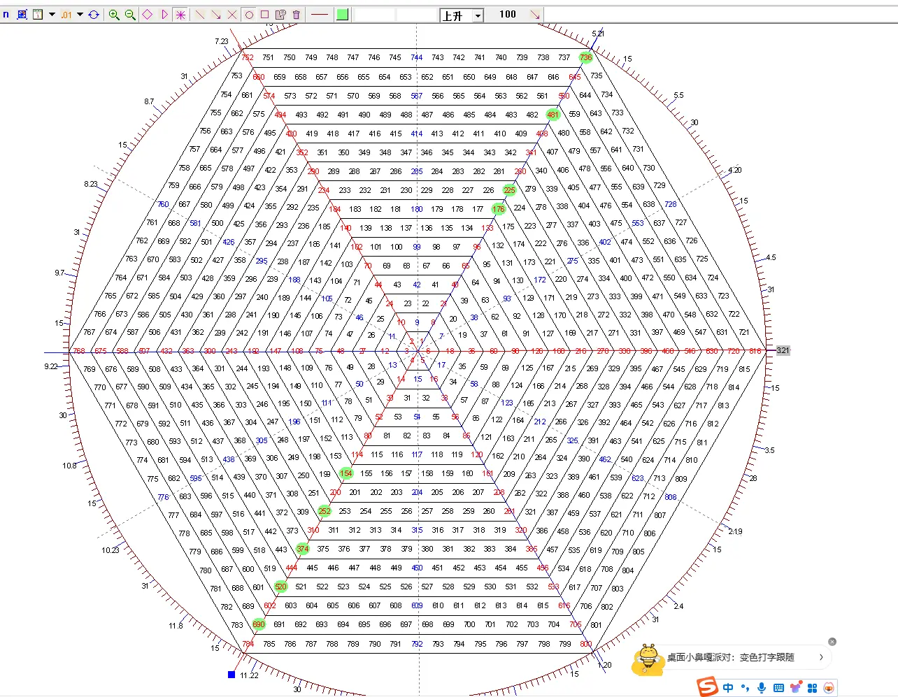Click the 321 label at right axis

pos(783,350)
